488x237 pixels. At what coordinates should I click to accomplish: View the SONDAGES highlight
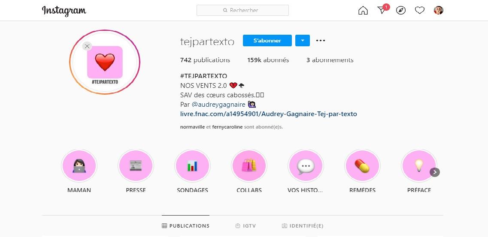point(192,167)
